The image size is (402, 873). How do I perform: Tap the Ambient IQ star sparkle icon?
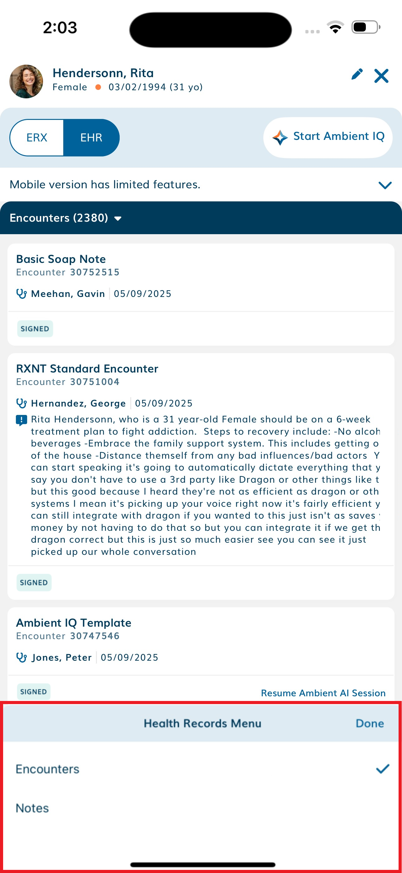pos(280,137)
